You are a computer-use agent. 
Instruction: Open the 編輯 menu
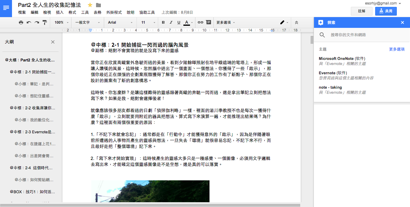coord(35,13)
